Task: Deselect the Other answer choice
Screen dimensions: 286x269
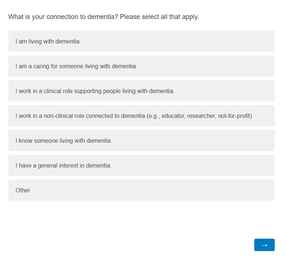Action: pos(141,190)
